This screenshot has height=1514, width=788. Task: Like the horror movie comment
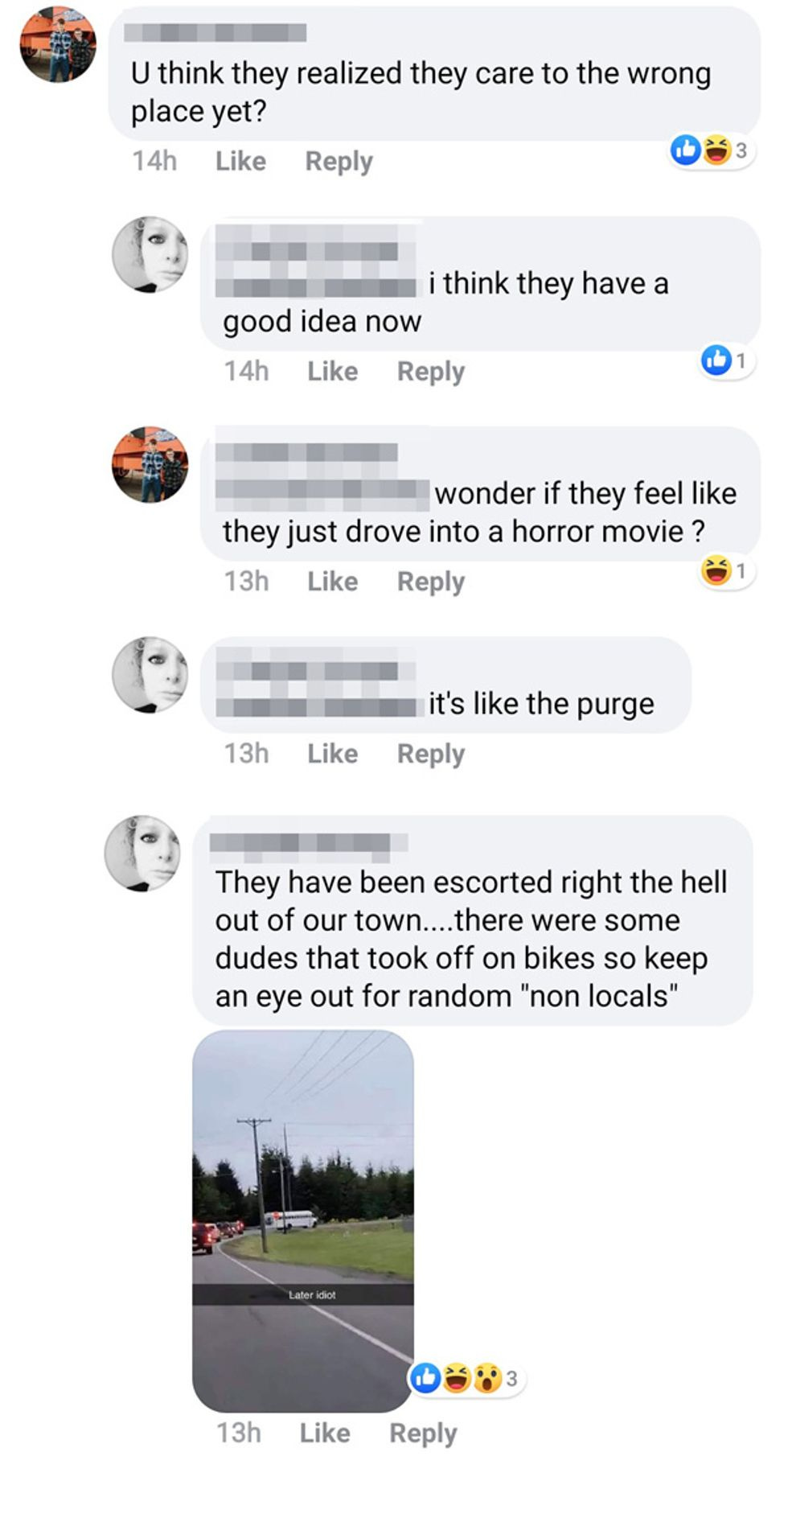(332, 581)
